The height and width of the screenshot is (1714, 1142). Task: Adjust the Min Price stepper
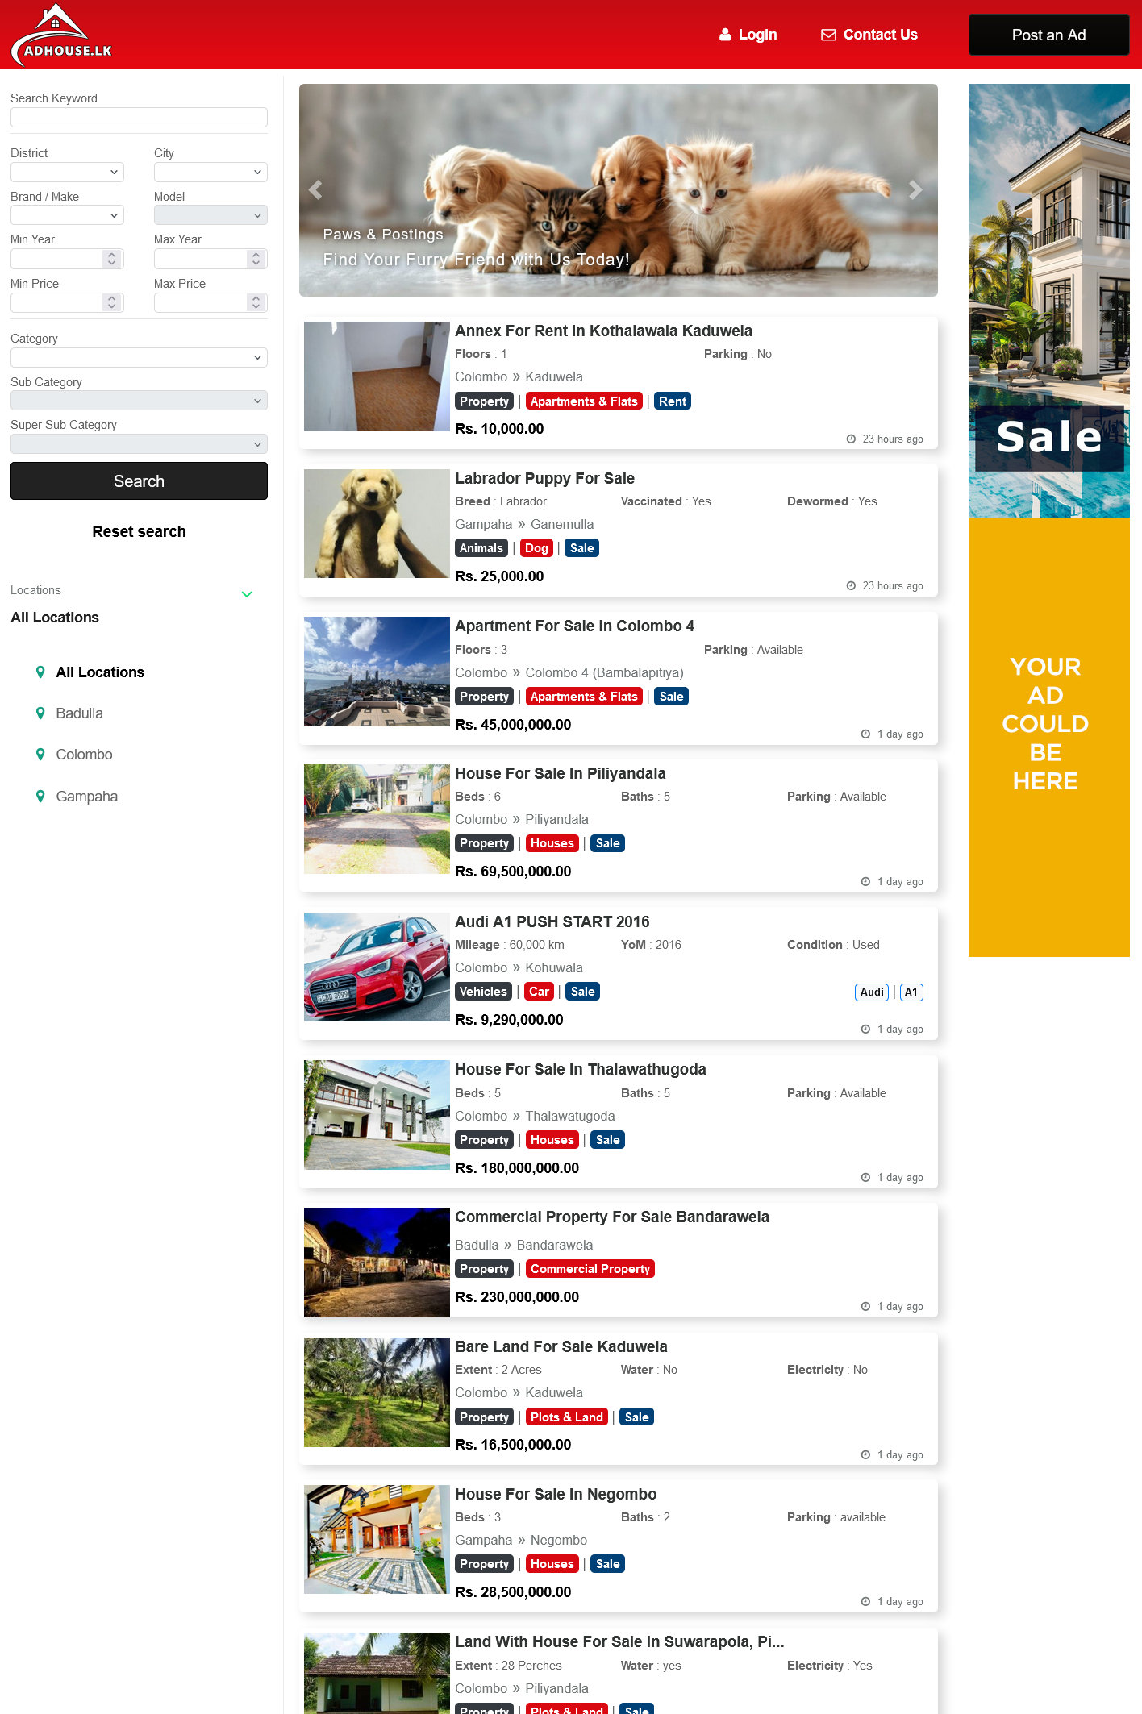coord(111,302)
